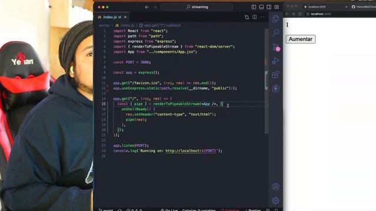Viewport: 376px width, 211px height.
Task: Click the number 1 counter in browser
Action: click(x=287, y=25)
